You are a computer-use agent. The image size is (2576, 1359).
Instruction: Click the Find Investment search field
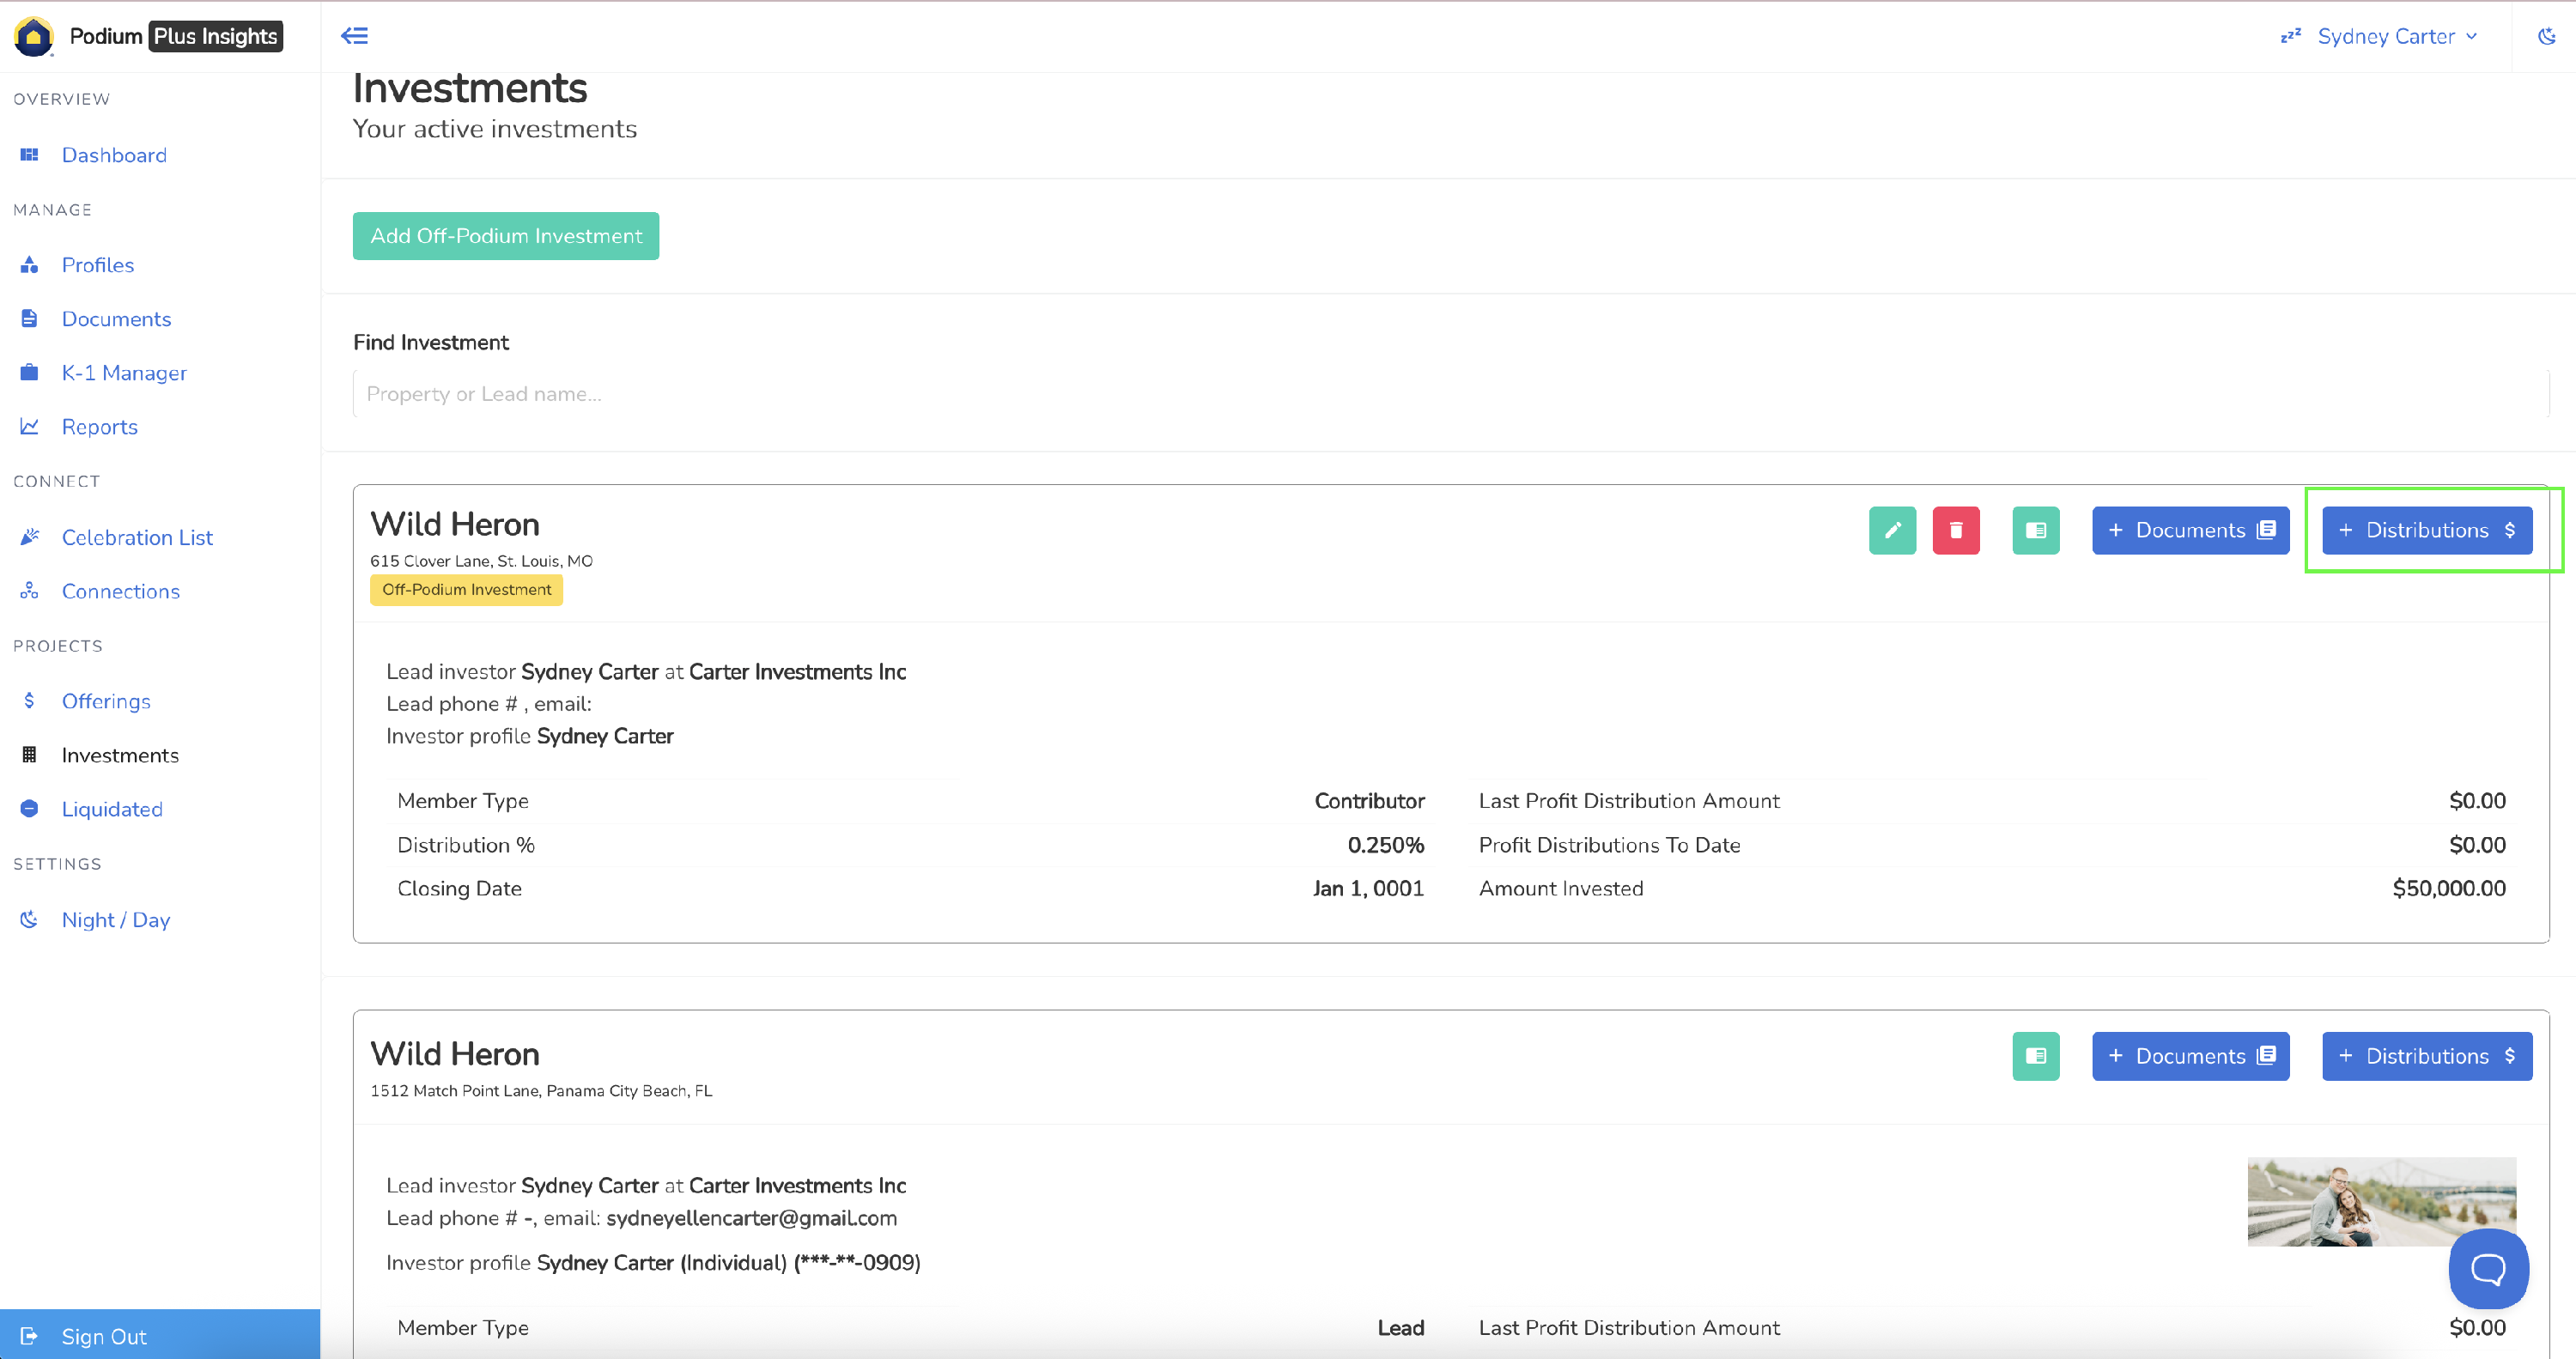click(x=1450, y=394)
